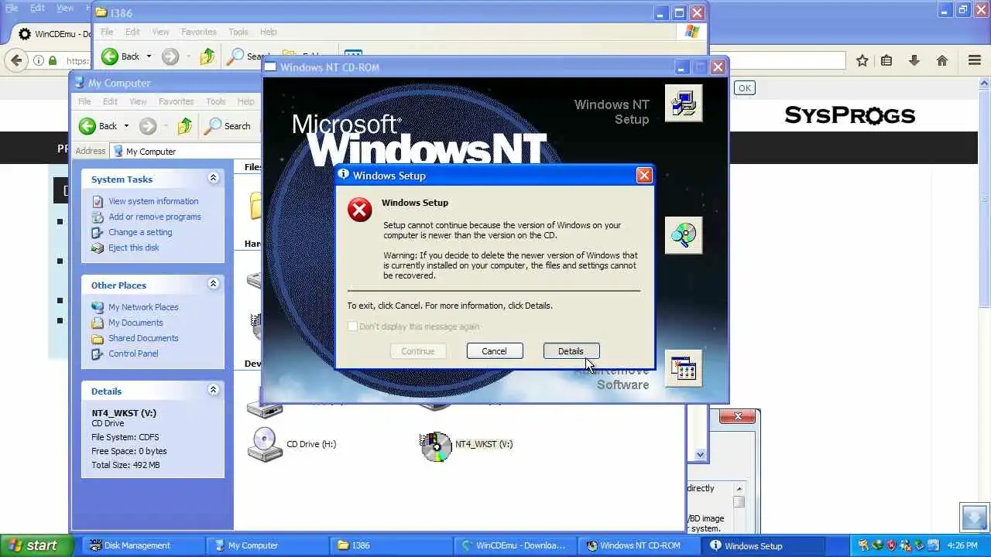Click the SysProgs logo
Screen dimensions: 991x557
pos(849,115)
